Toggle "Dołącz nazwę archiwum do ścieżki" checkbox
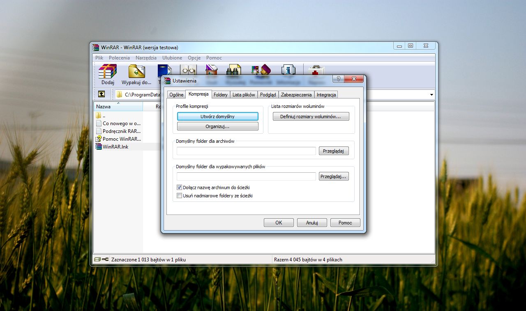Viewport: 526px width, 311px height. pos(179,188)
